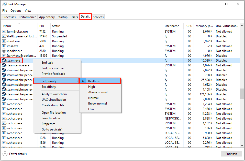Select the Details tab
The height and width of the screenshot is (161, 245).
click(85, 17)
